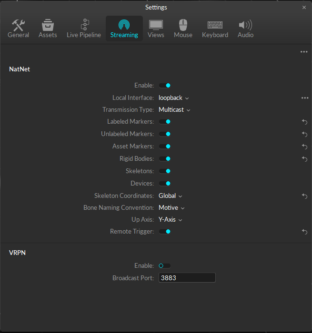
Task: Open the General settings tab
Action: (x=18, y=29)
